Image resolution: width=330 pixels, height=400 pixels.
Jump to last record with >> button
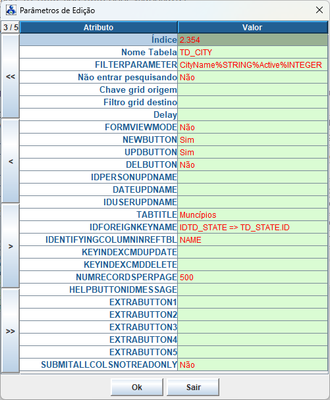pos(11,331)
